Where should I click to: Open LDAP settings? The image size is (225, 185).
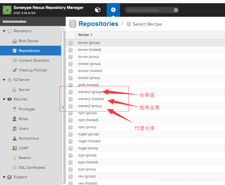[23, 148]
